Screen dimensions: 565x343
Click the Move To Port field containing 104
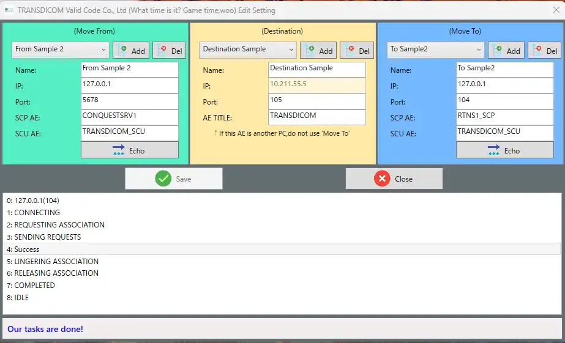pyautogui.click(x=505, y=101)
